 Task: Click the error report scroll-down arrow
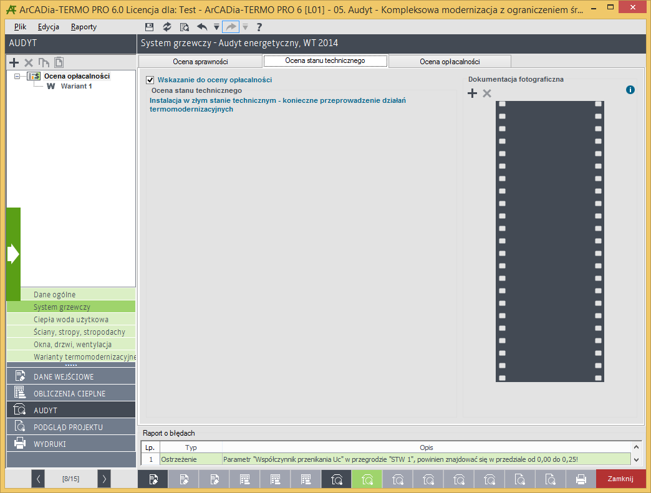tap(636, 460)
